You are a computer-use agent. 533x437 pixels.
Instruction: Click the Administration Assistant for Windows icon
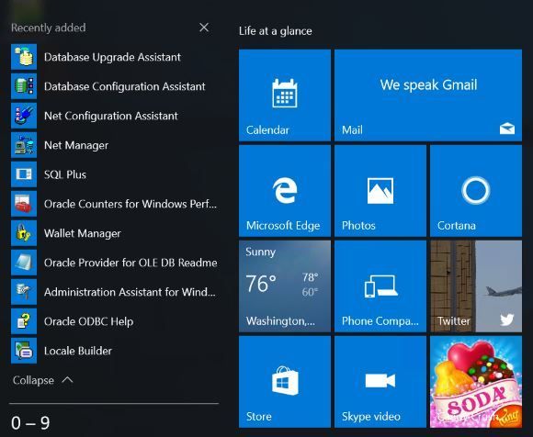[24, 292]
